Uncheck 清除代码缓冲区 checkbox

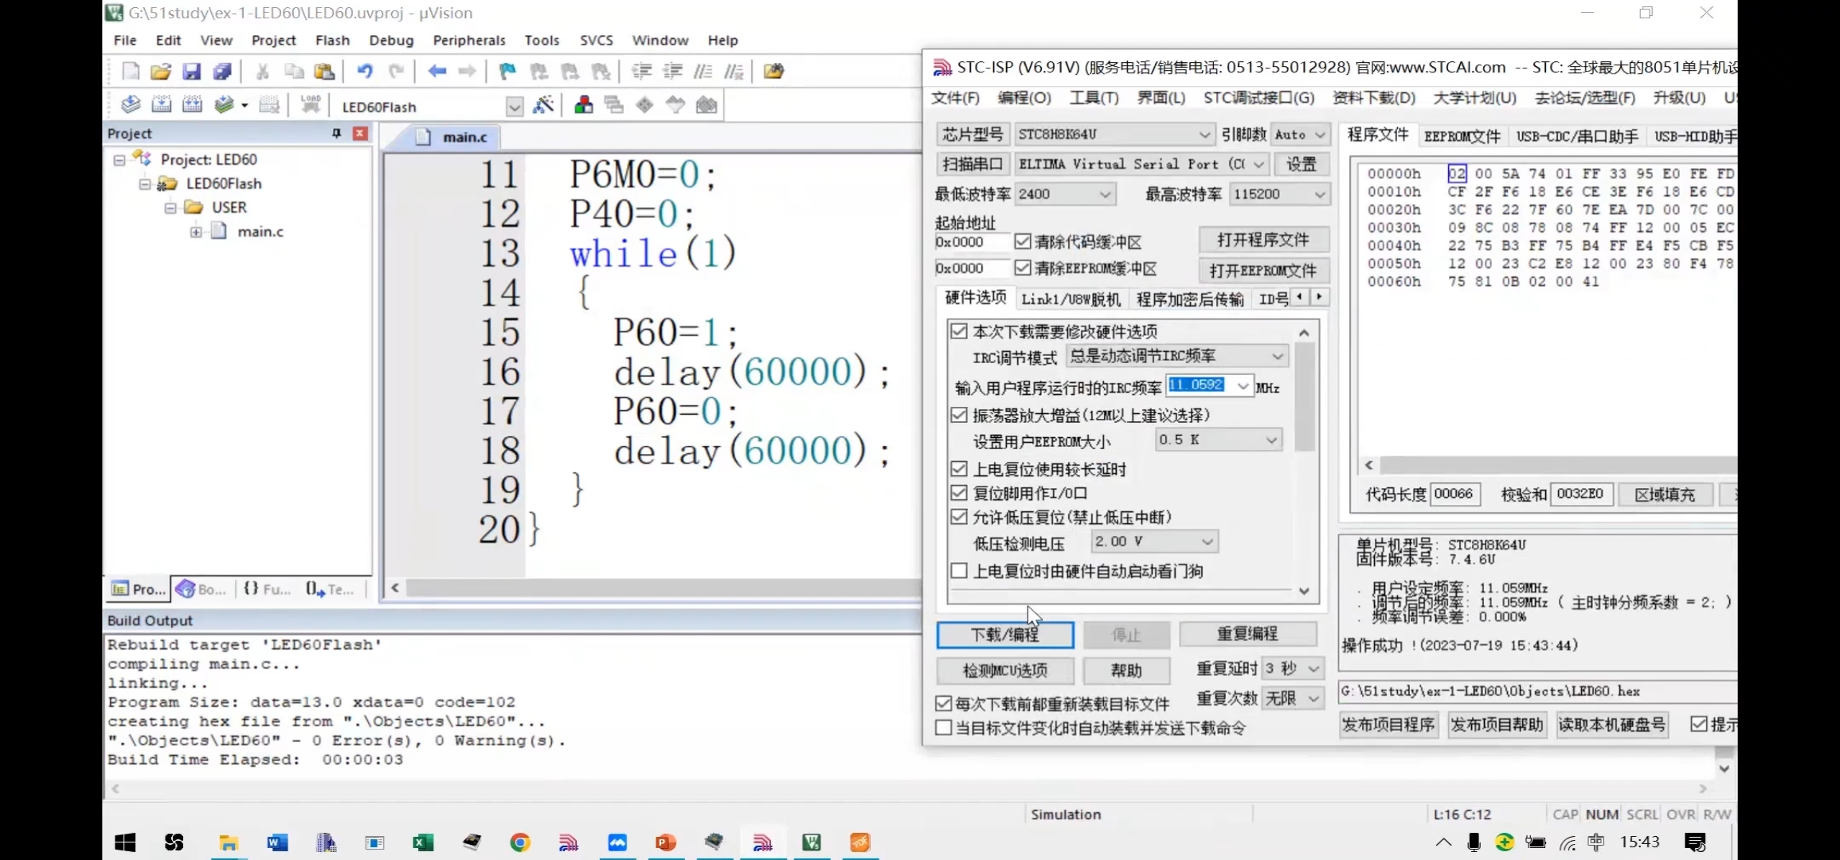pyautogui.click(x=1023, y=241)
